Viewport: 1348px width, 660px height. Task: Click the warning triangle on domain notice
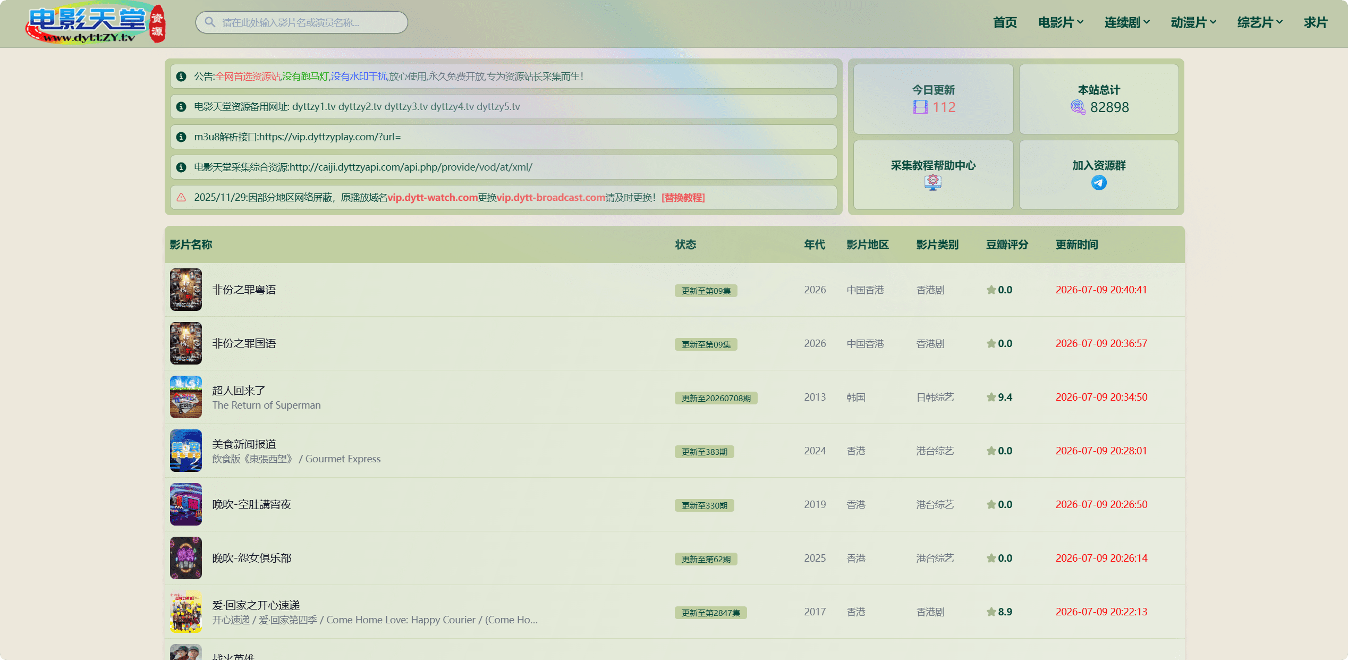click(181, 198)
